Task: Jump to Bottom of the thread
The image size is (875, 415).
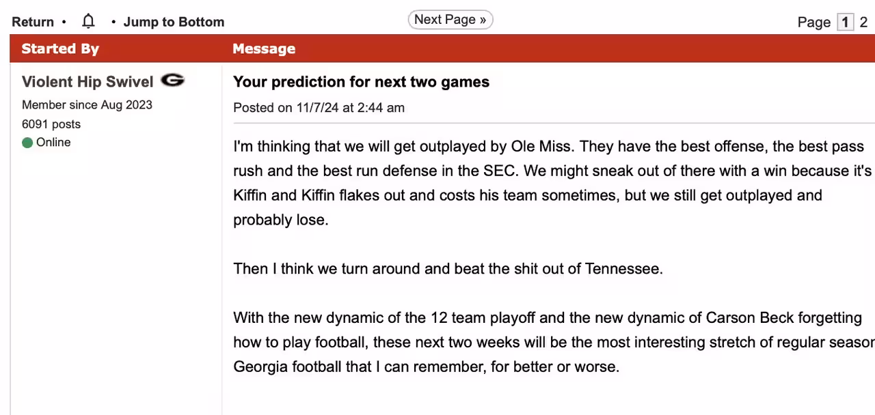Action: (x=174, y=22)
